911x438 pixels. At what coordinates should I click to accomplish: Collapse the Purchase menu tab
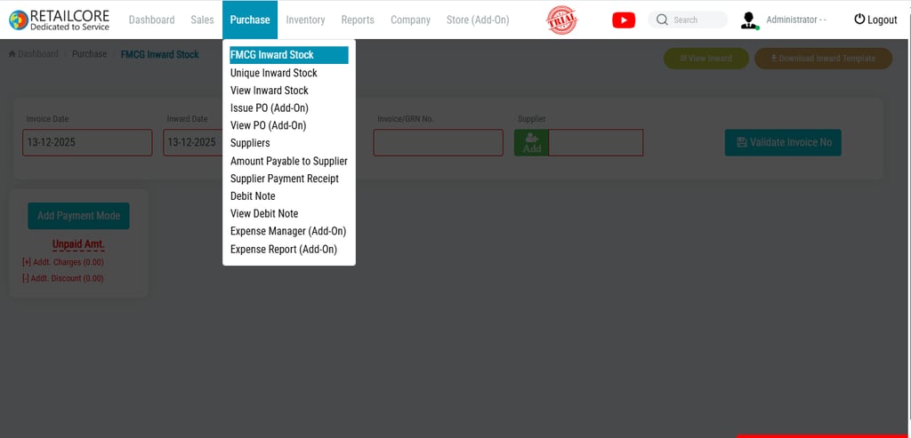(x=250, y=20)
